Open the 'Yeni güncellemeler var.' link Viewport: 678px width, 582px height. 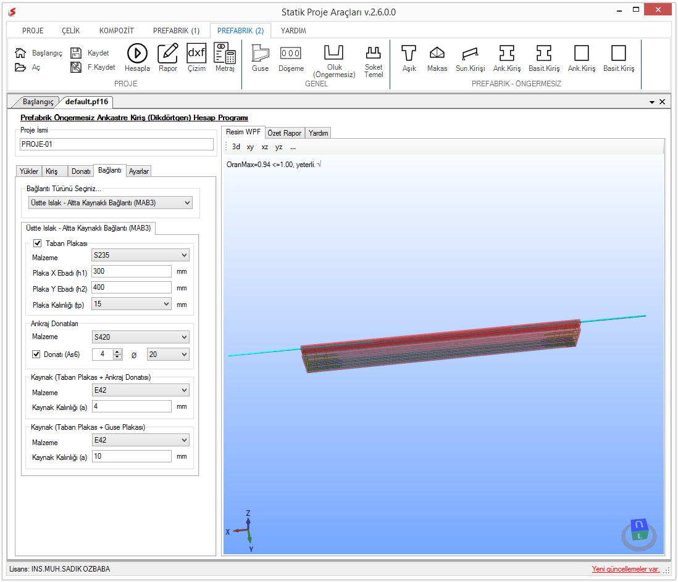pos(626,569)
